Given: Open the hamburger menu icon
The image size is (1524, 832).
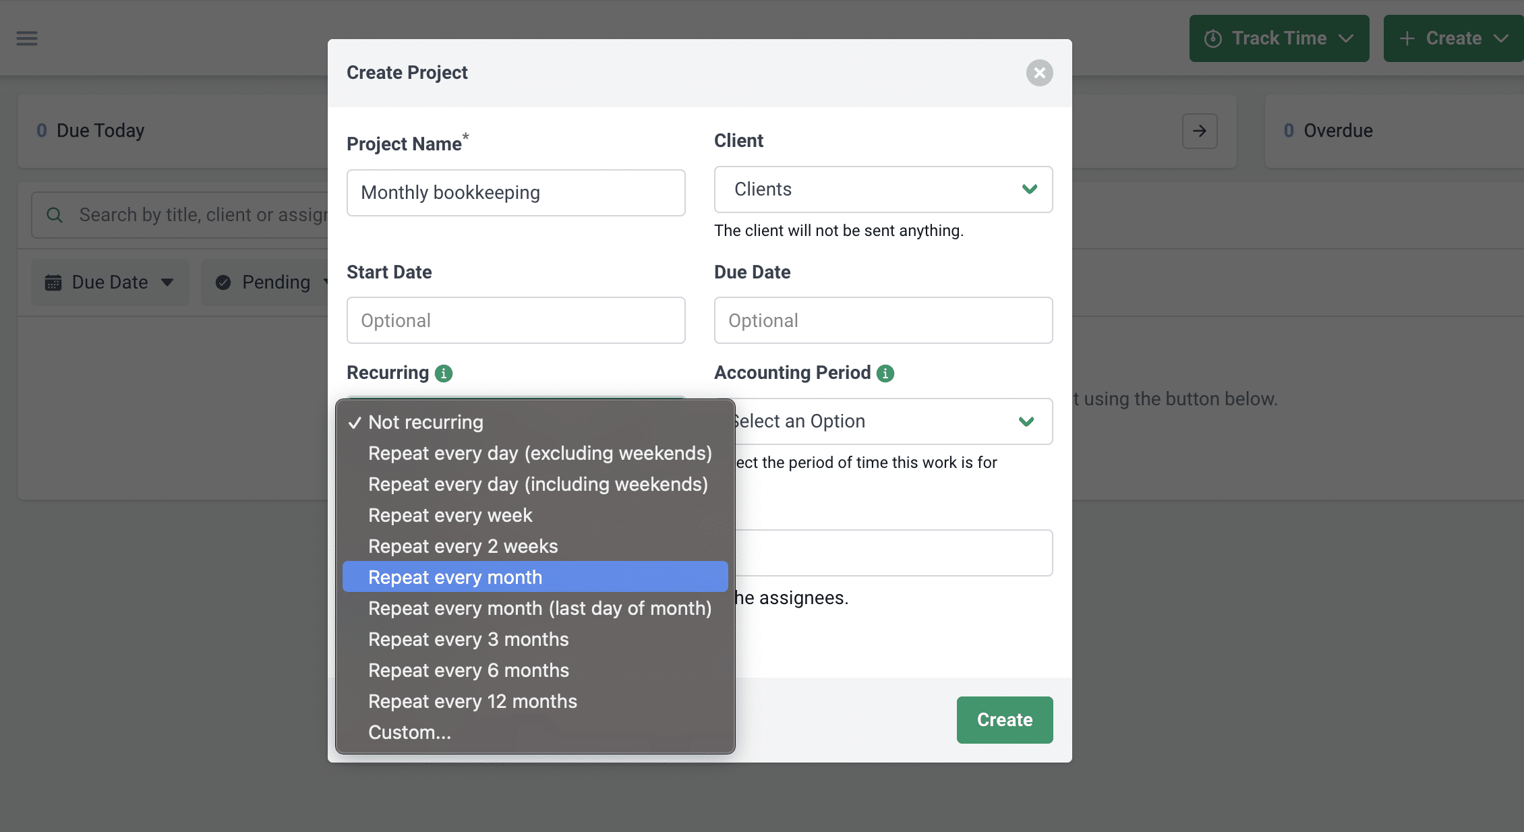Looking at the screenshot, I should point(27,38).
